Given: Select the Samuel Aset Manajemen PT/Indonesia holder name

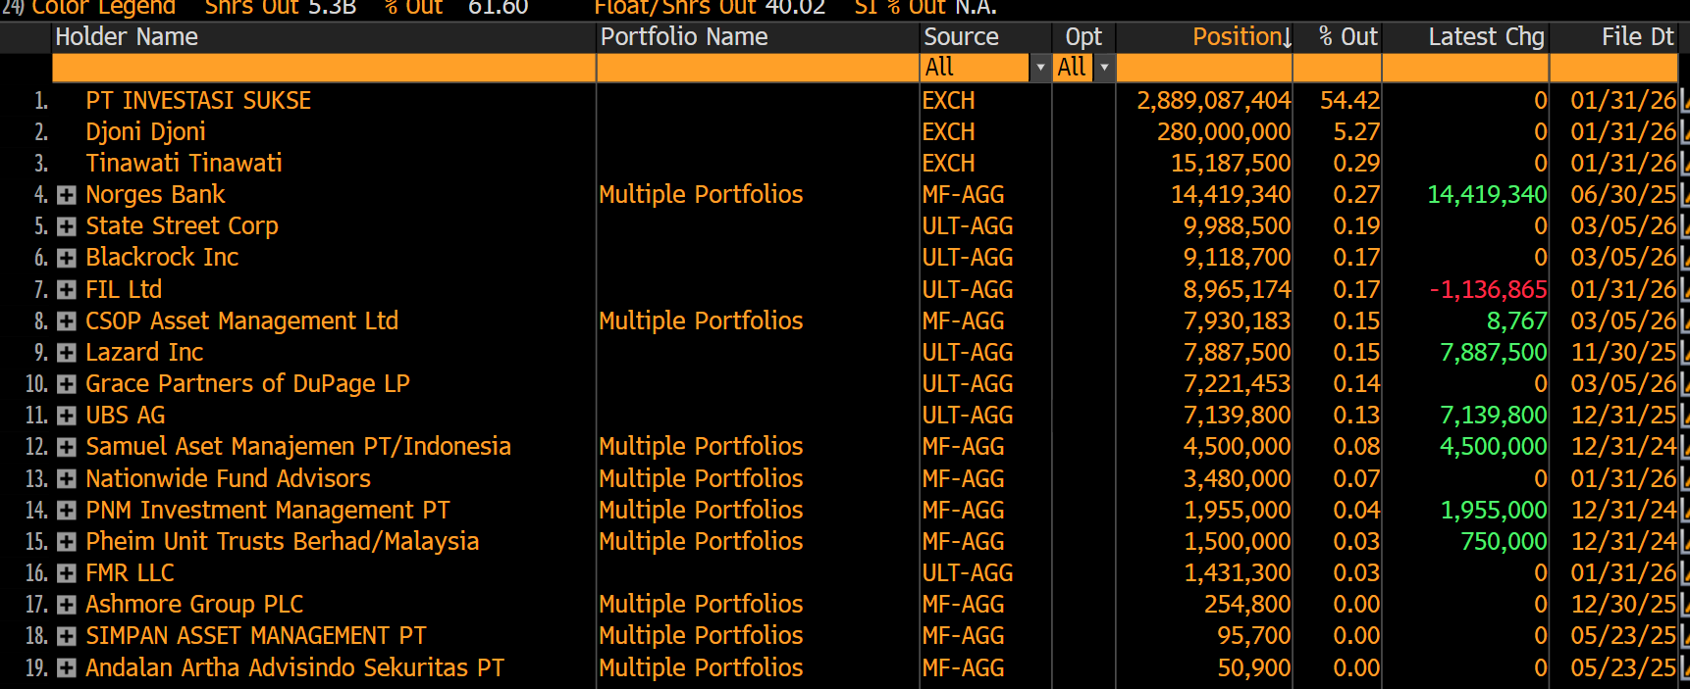Looking at the screenshot, I should [297, 447].
